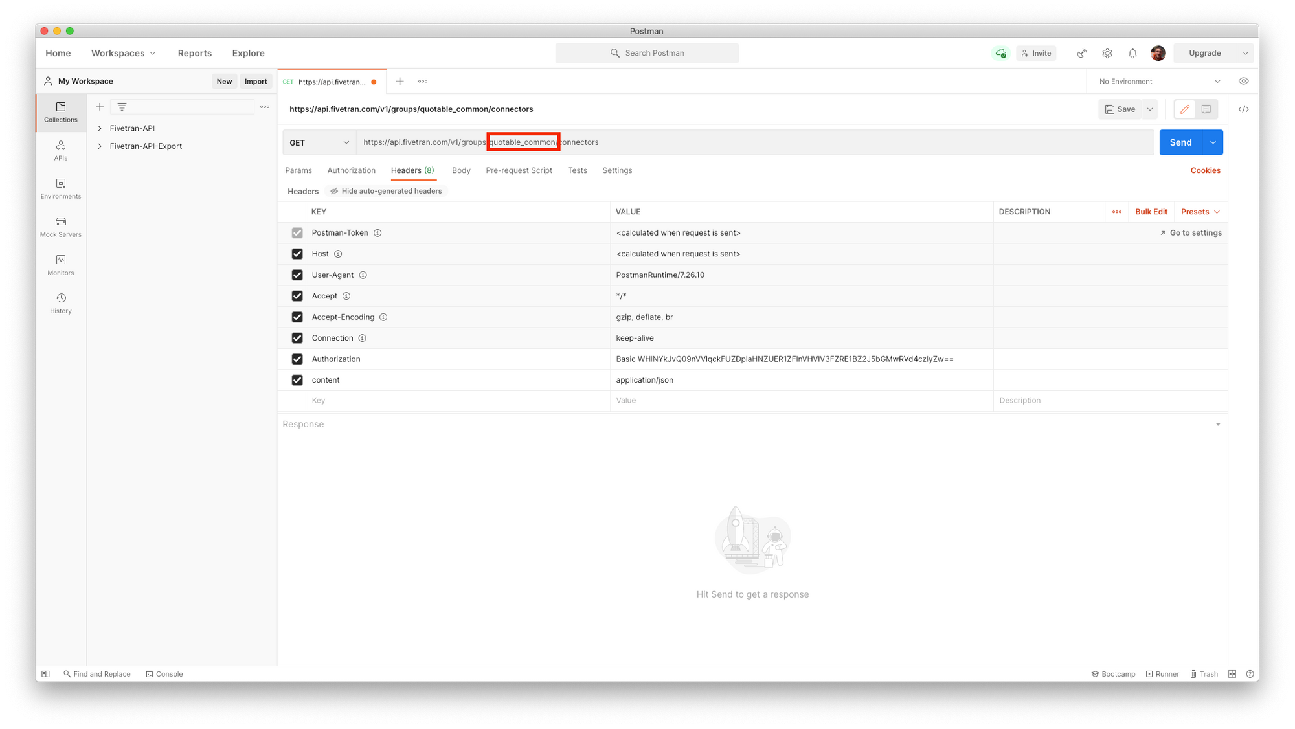Click the empty Key field in headers

click(x=458, y=401)
